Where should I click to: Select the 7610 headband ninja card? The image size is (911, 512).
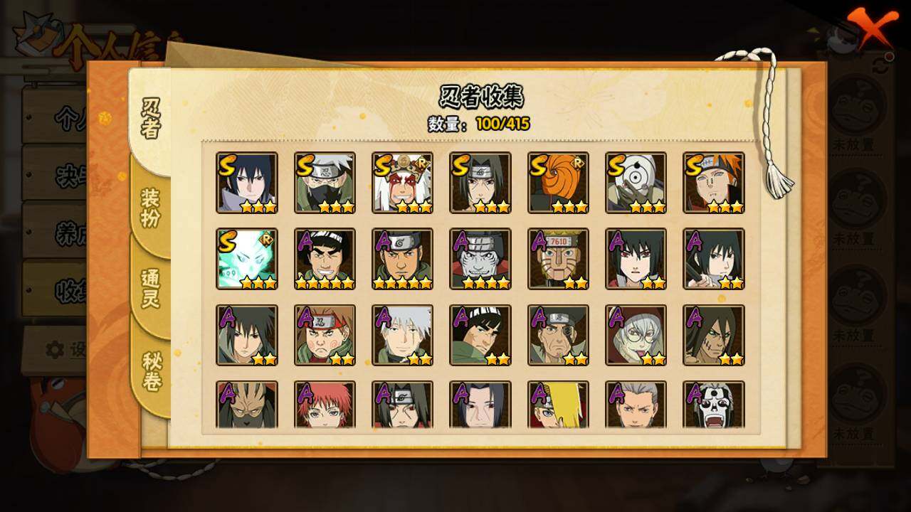558,259
